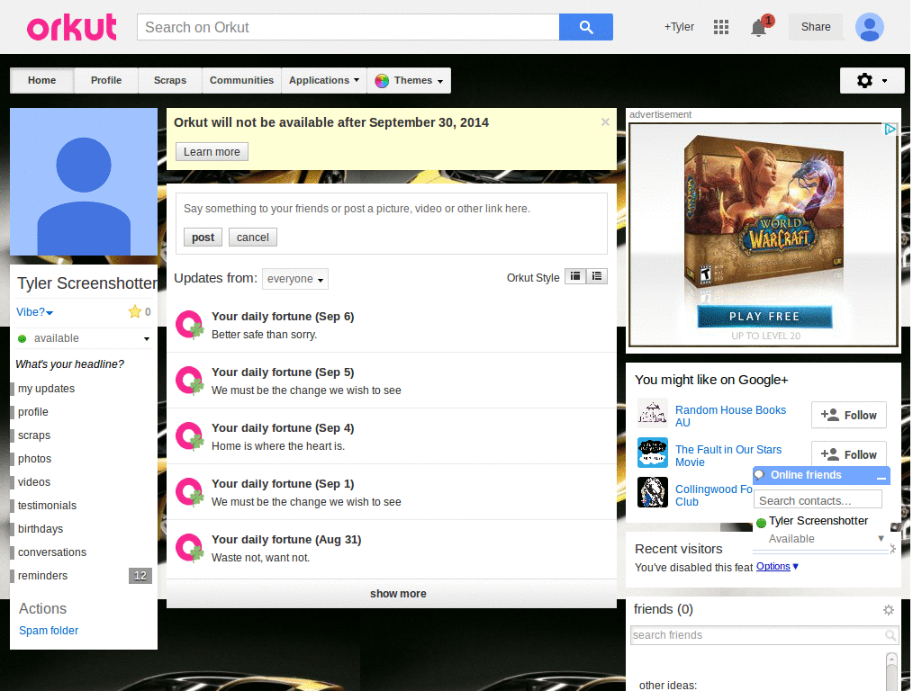Click the Themes color wheel icon
The height and width of the screenshot is (691, 922).
[x=382, y=80]
